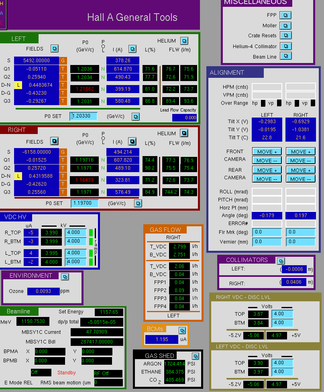
Task: Click LEFT Flr Mrk (deg) input field
Action: tap(267, 232)
